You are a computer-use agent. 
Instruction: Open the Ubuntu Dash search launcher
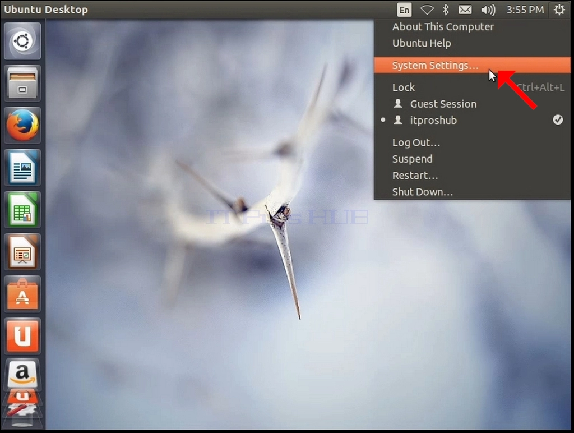pyautogui.click(x=22, y=41)
